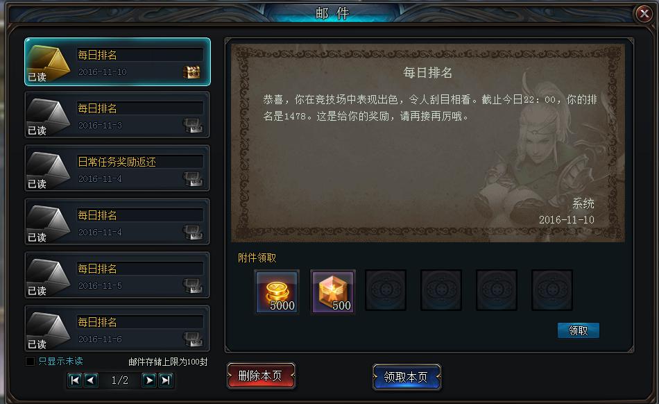Viewport: 659px width, 404px height.
Task: Click the gray chest icon on the 2016-11-6 mail
Action: tap(192, 339)
